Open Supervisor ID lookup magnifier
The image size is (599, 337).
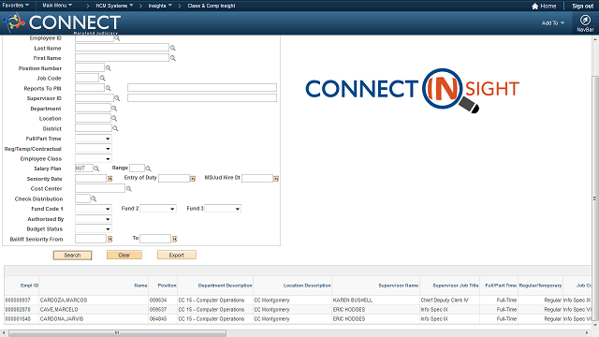click(x=117, y=98)
